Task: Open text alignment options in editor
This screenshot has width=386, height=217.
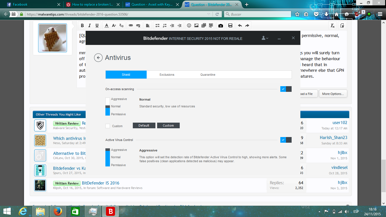Action: (x=148, y=25)
